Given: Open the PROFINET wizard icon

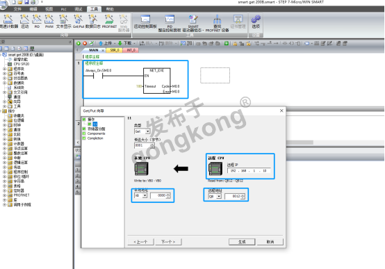Looking at the screenshot, I should (x=109, y=22).
